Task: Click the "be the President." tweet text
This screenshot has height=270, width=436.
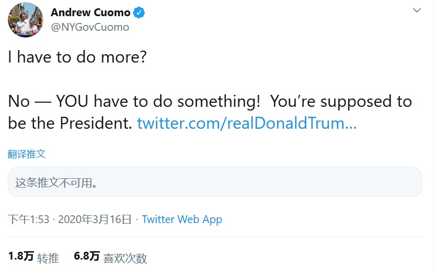Action: (70, 124)
